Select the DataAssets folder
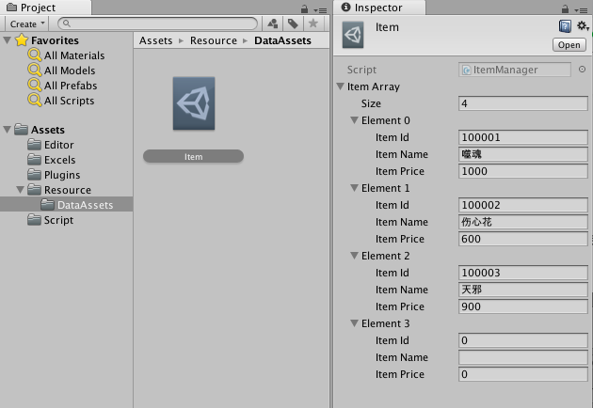Image resolution: width=593 pixels, height=408 pixels. point(77,205)
